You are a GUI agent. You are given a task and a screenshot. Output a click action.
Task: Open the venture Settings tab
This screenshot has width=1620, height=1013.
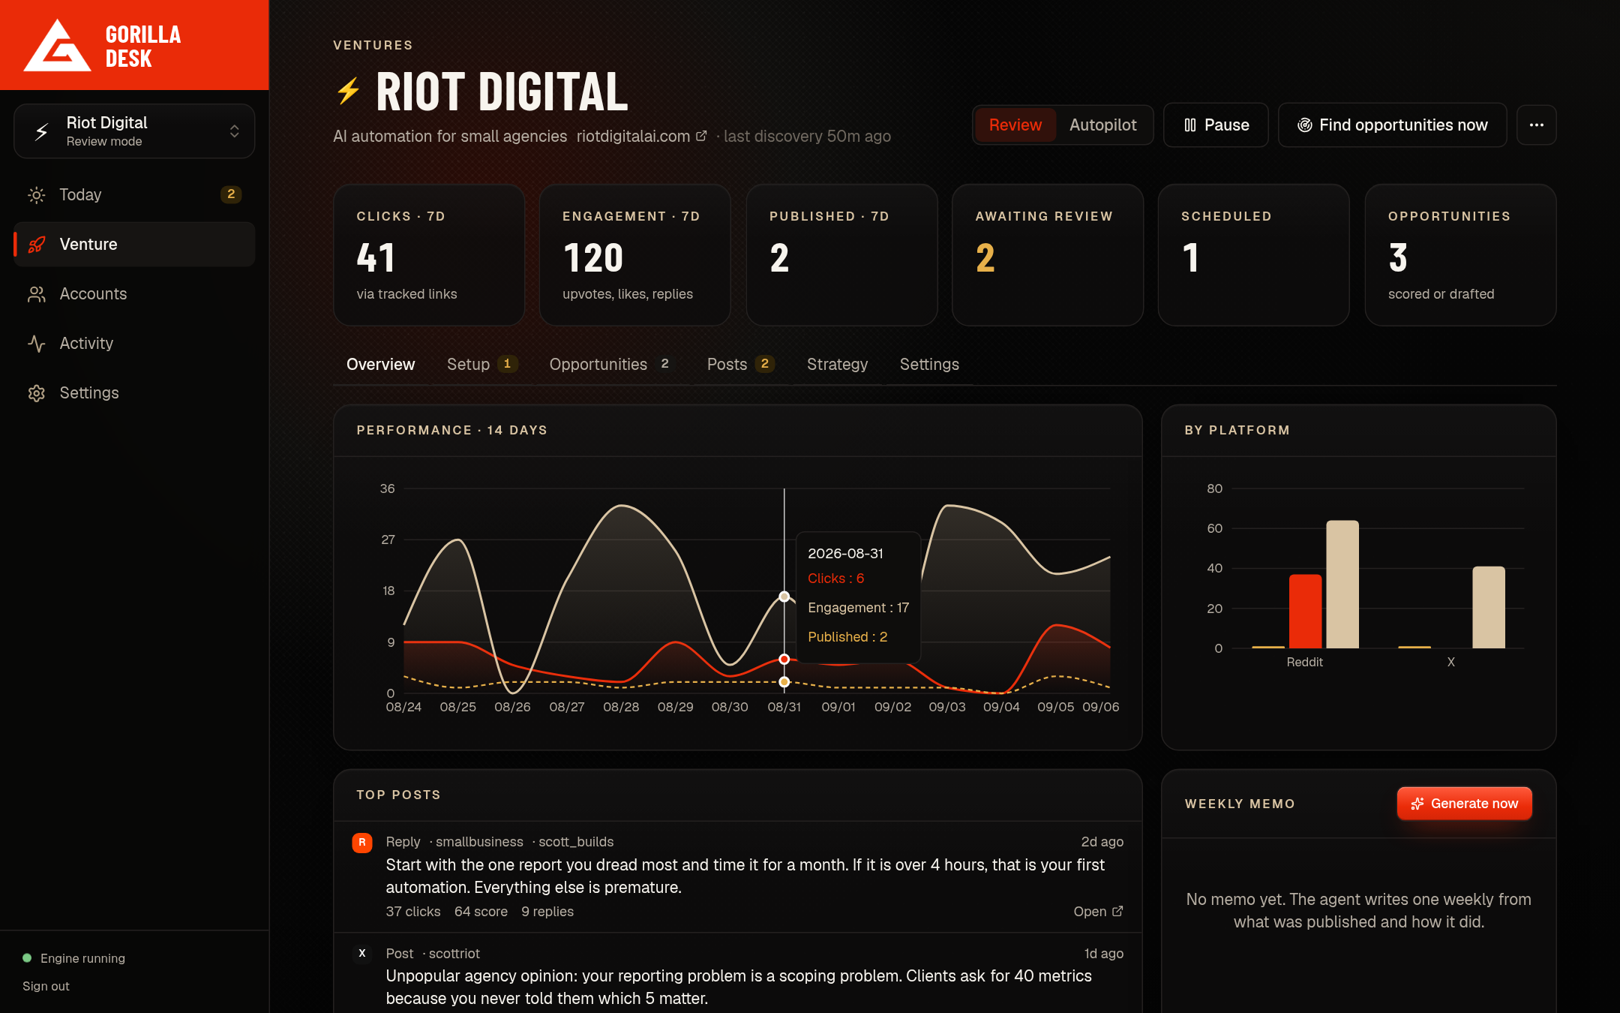tap(929, 365)
